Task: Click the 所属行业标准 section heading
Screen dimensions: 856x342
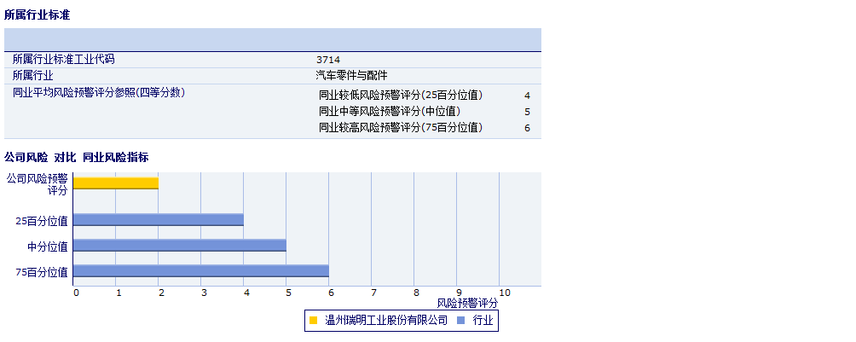Action: click(37, 15)
